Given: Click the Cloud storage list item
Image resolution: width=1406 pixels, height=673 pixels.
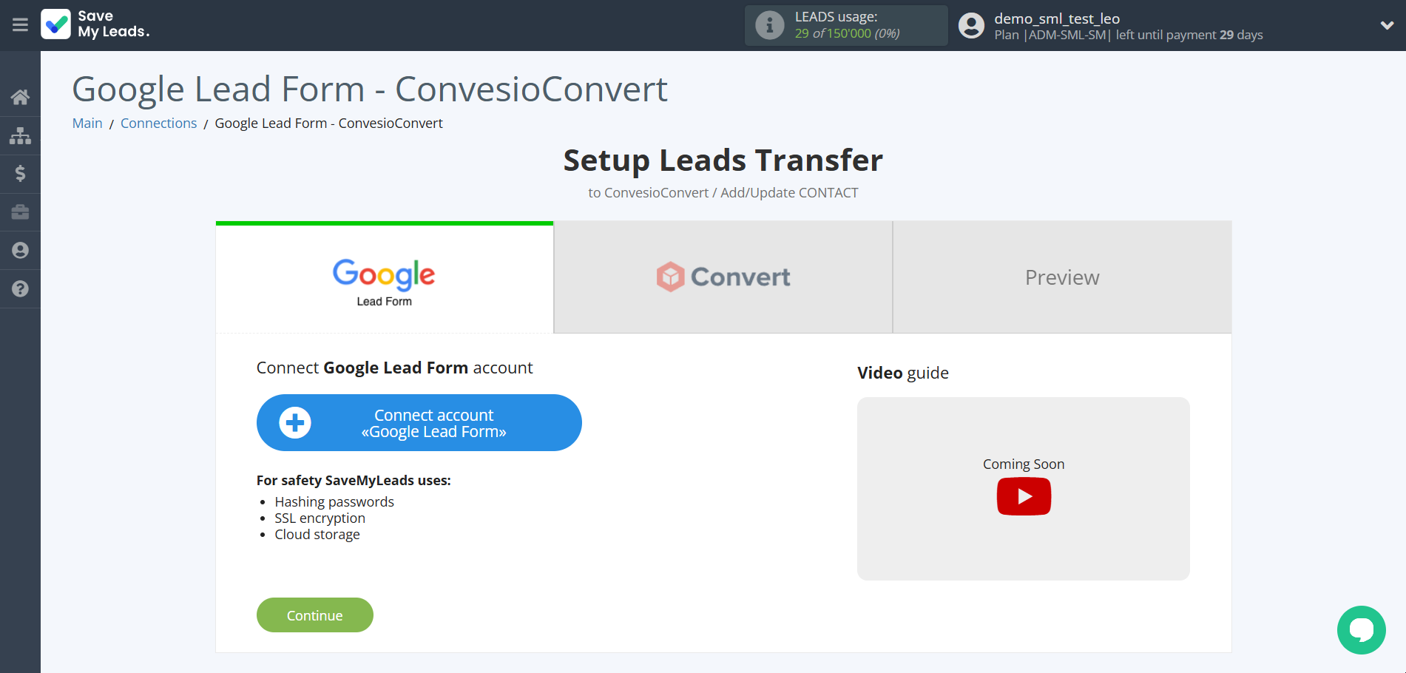Looking at the screenshot, I should pos(317,535).
